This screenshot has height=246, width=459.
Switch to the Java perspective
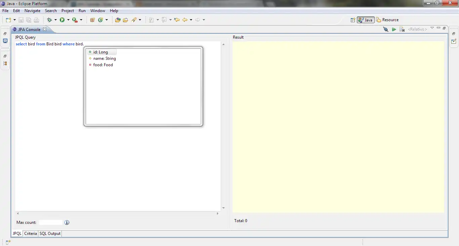(x=366, y=20)
